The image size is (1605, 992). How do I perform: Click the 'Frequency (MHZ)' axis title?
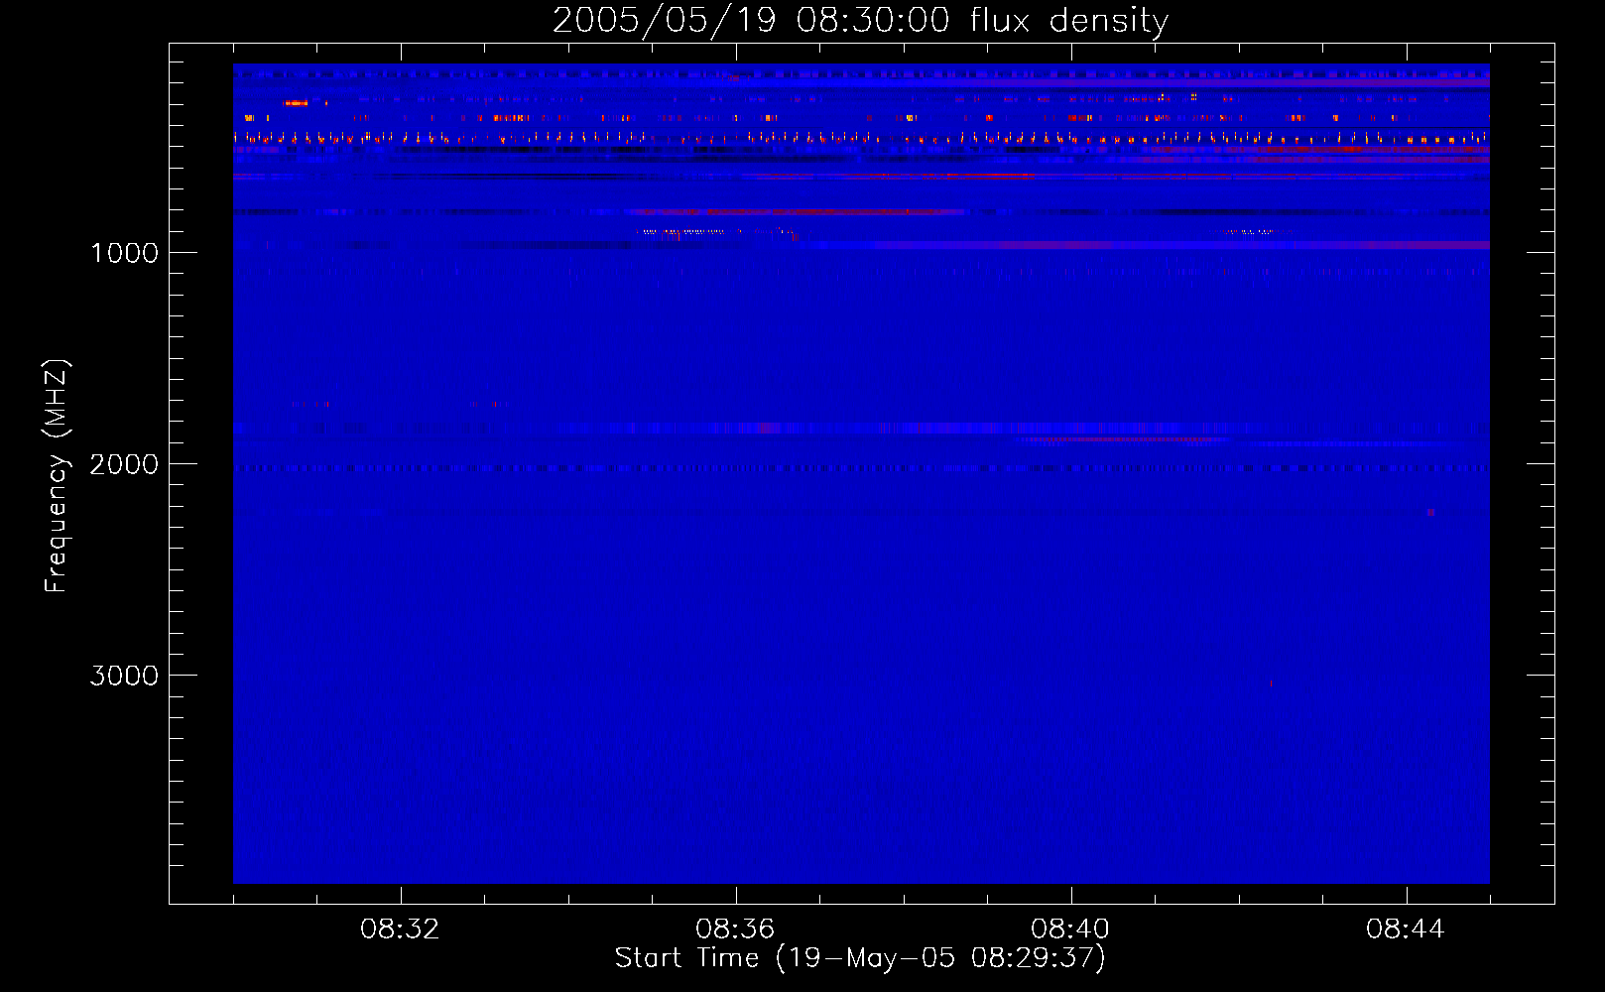click(x=57, y=475)
